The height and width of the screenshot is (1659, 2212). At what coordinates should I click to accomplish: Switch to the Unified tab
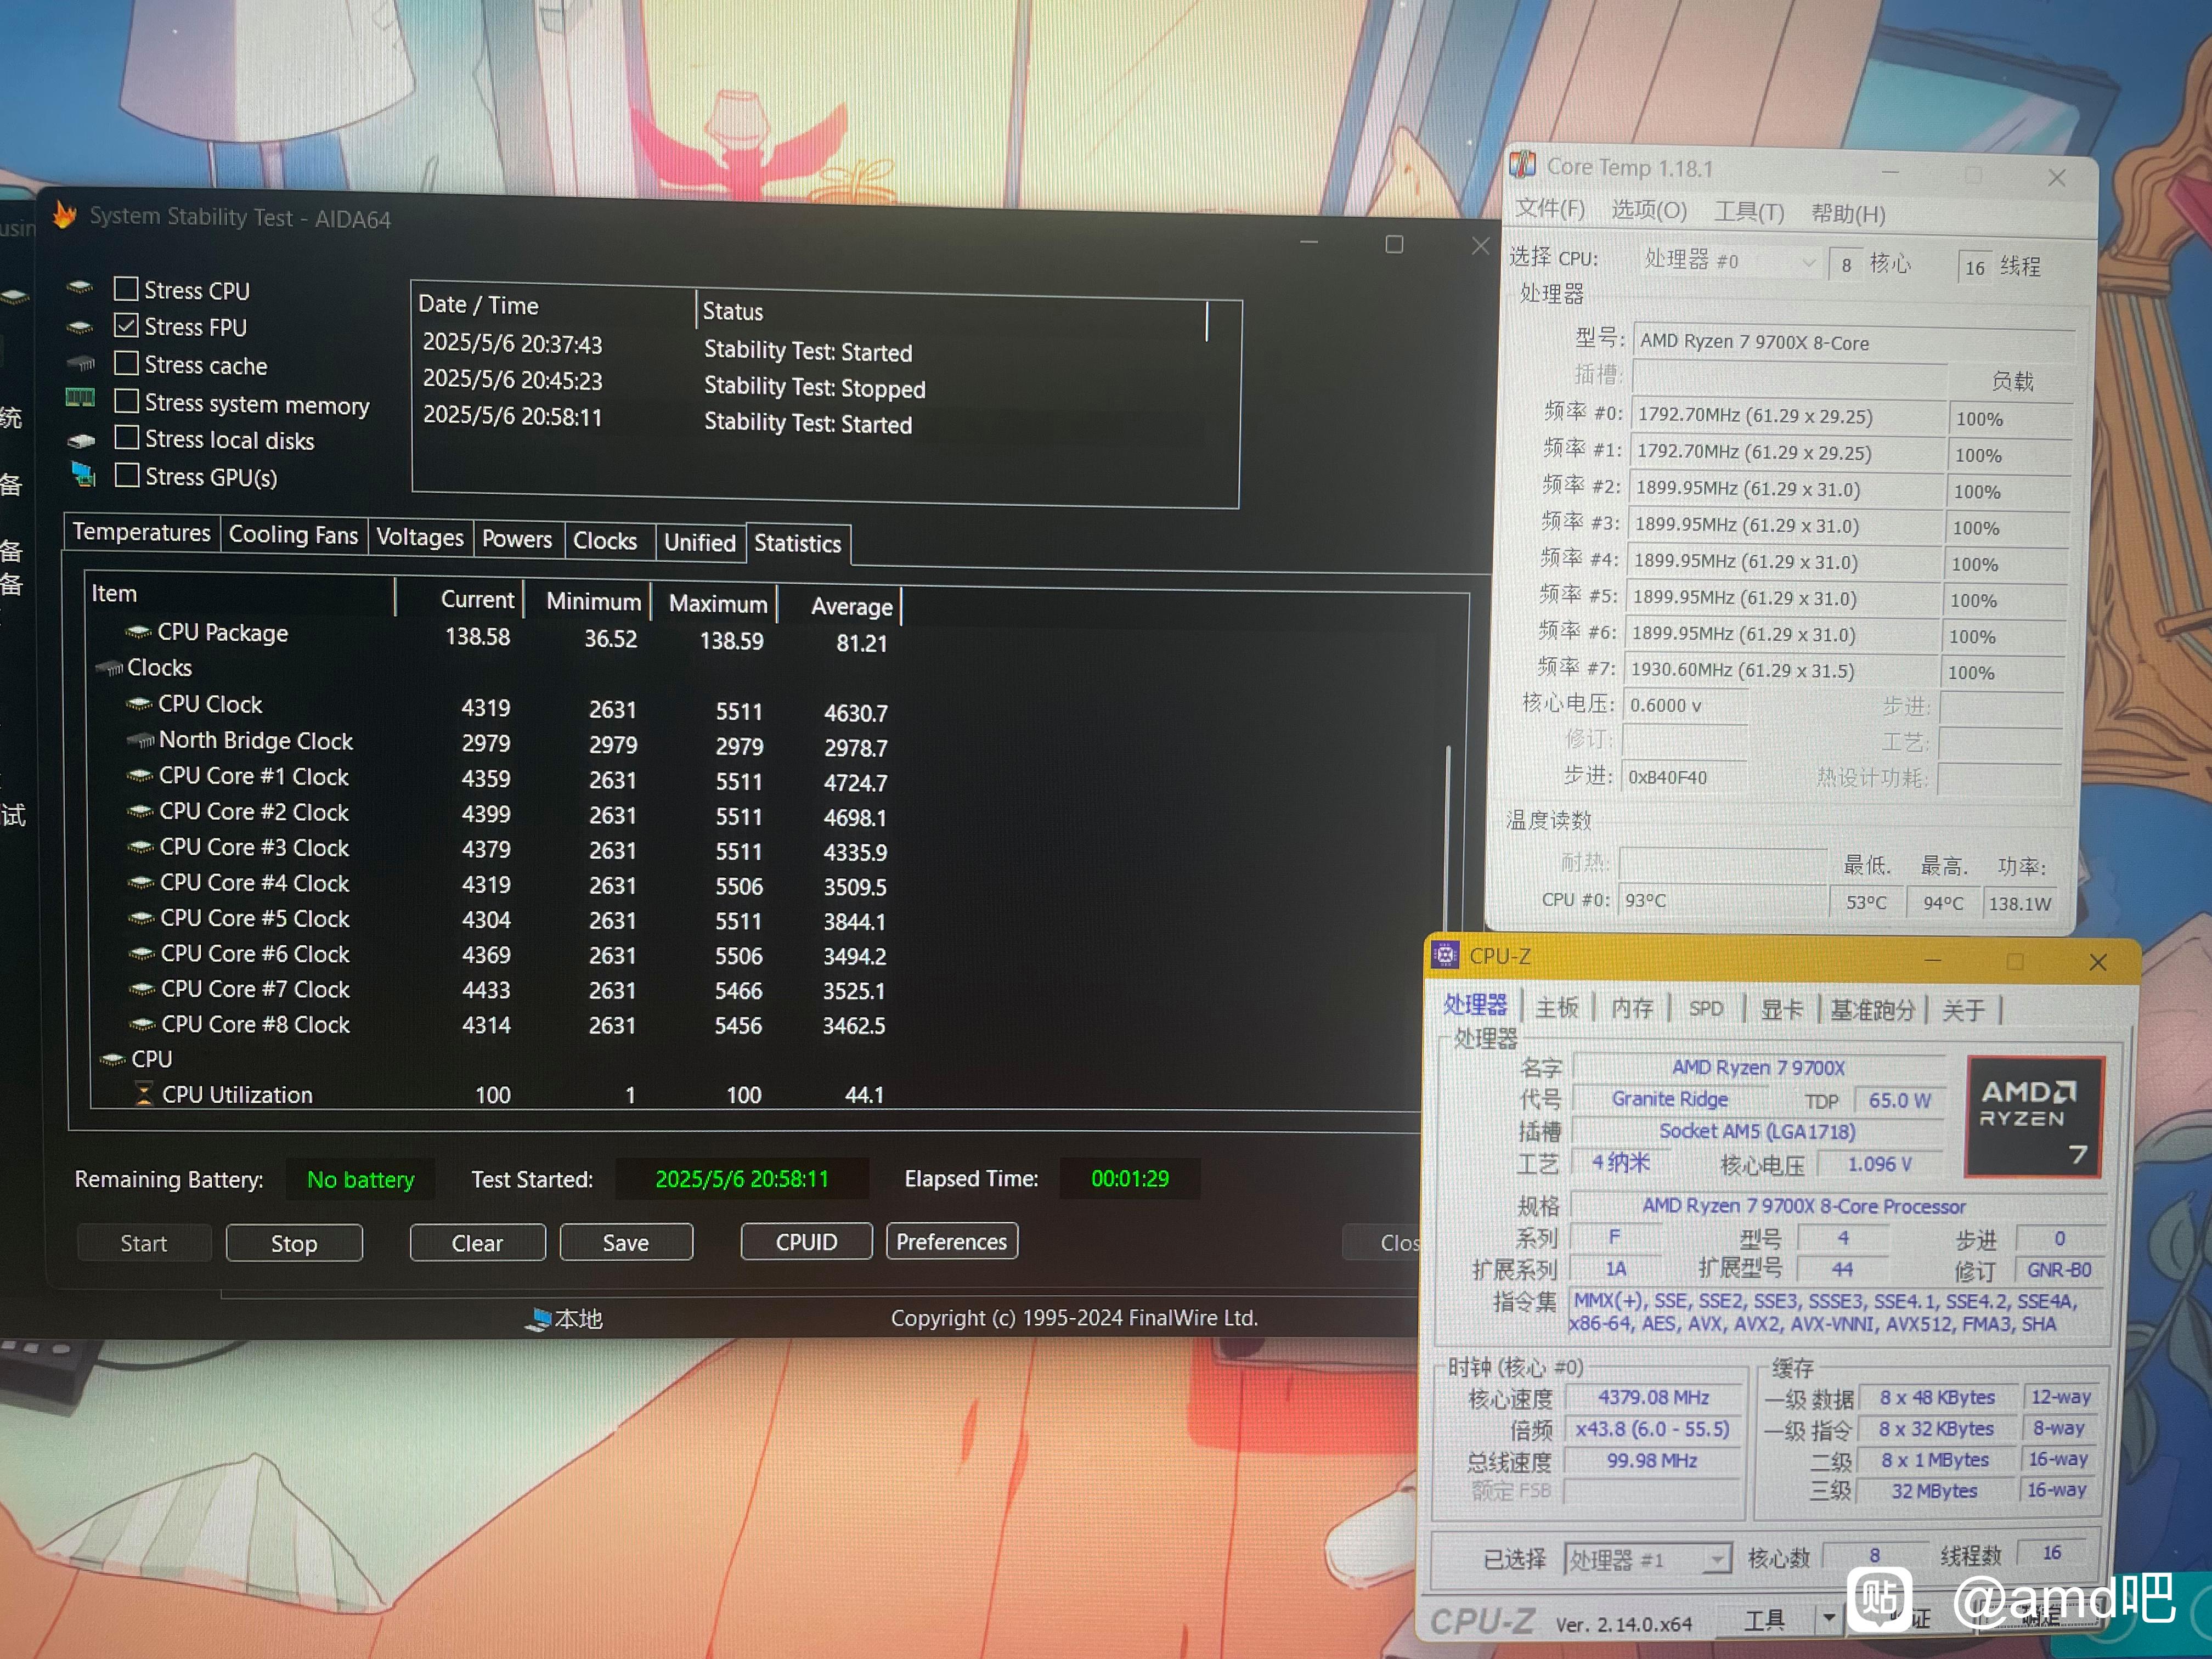coord(700,542)
